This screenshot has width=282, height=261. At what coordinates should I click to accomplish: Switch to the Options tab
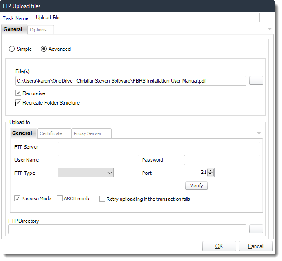(x=40, y=30)
